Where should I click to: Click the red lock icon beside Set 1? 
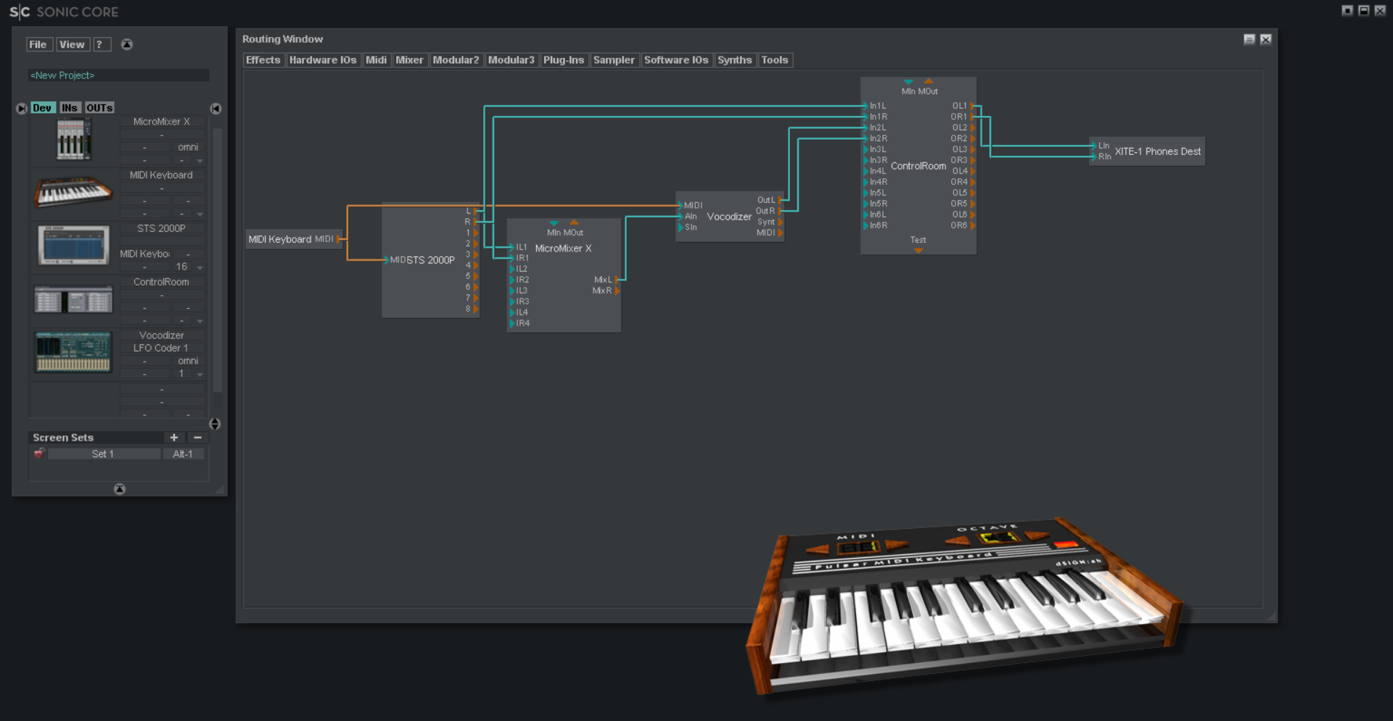pos(40,453)
